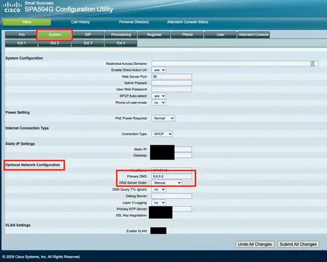Image resolution: width=327 pixels, height=262 pixels.
Task: Switch to the System tab
Action: click(54, 35)
